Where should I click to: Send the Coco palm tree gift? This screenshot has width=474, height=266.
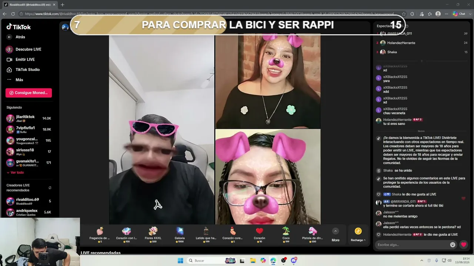tap(286, 235)
